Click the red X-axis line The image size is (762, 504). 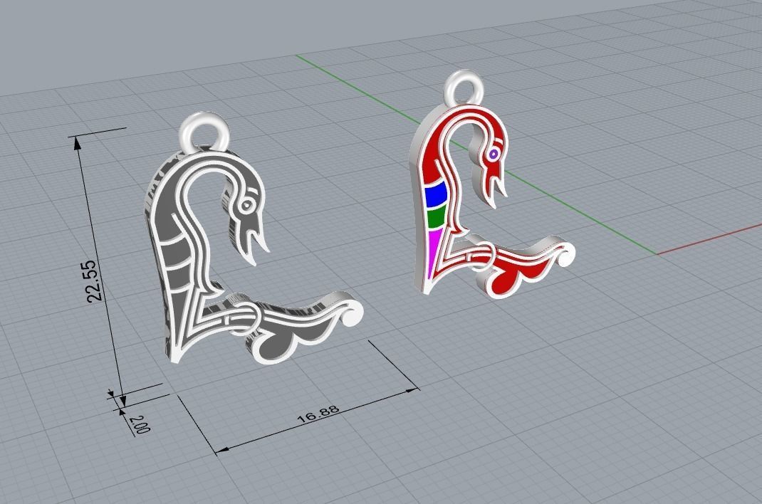tap(709, 240)
